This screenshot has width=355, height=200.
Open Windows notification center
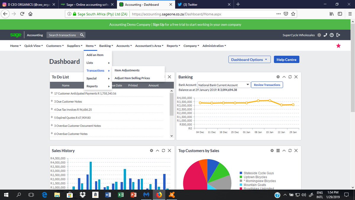346,195
